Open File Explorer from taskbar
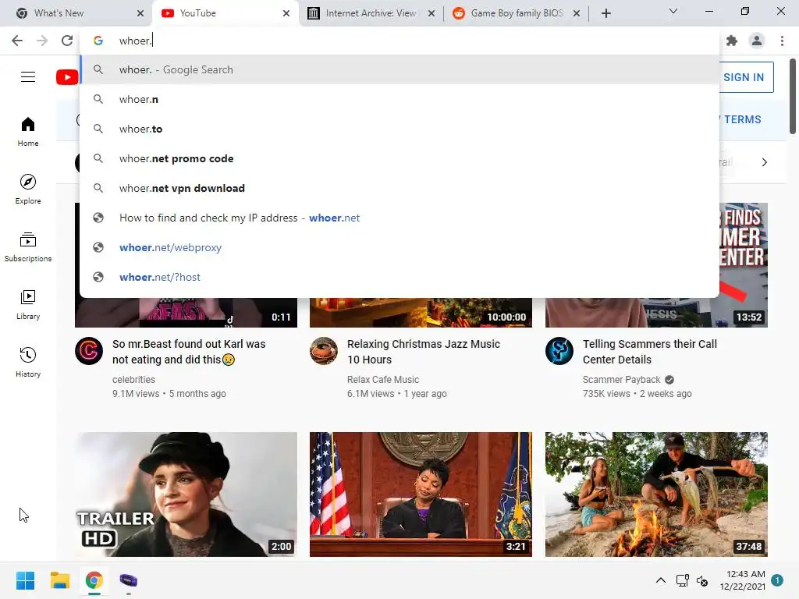 [59, 580]
